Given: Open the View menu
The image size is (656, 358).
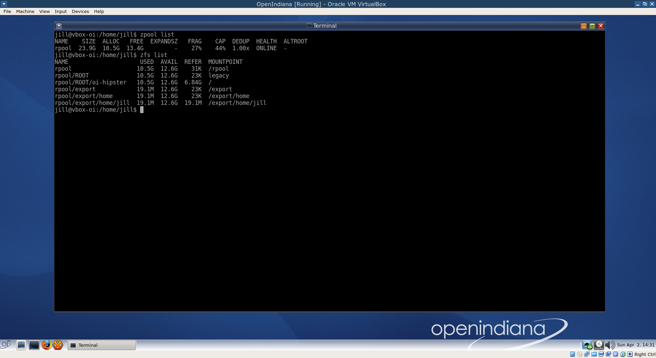Looking at the screenshot, I should 44,11.
